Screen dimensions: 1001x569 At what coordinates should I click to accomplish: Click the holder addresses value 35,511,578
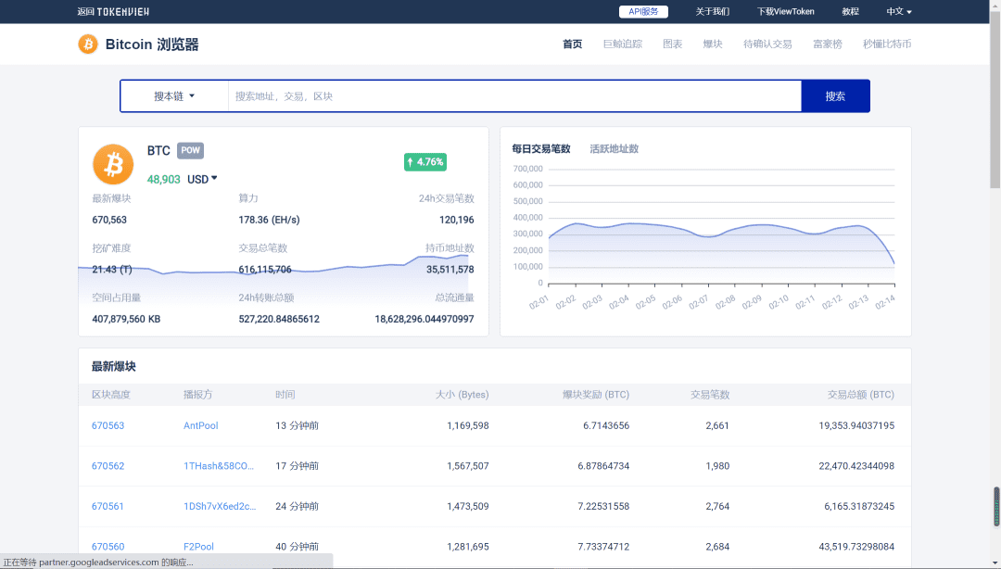point(450,270)
